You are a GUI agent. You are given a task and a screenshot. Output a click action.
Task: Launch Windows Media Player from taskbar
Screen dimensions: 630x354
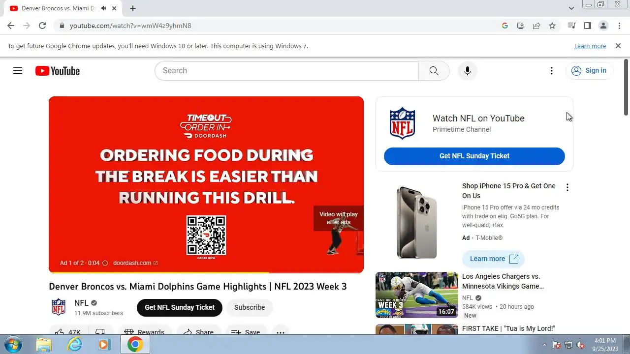click(103, 344)
